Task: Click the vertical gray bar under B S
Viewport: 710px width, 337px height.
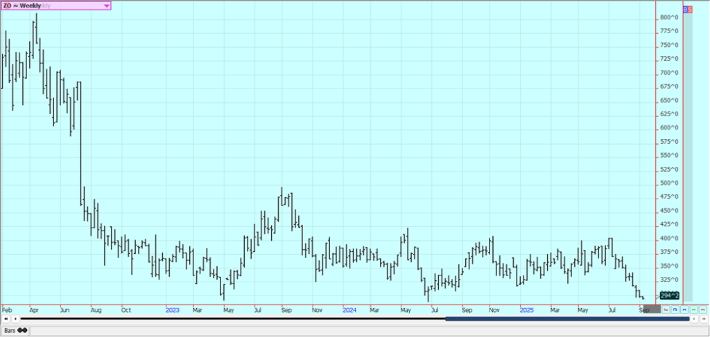Action: [x=688, y=157]
